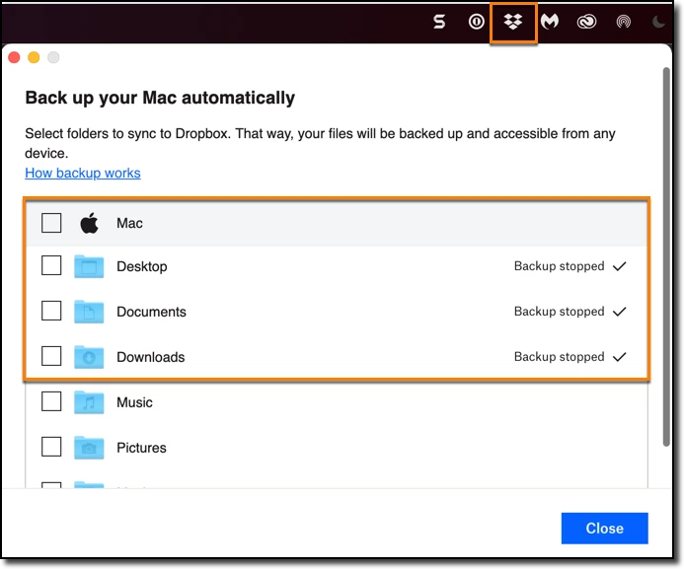Click the 1Password menu bar icon
684x569 pixels.
(x=477, y=22)
